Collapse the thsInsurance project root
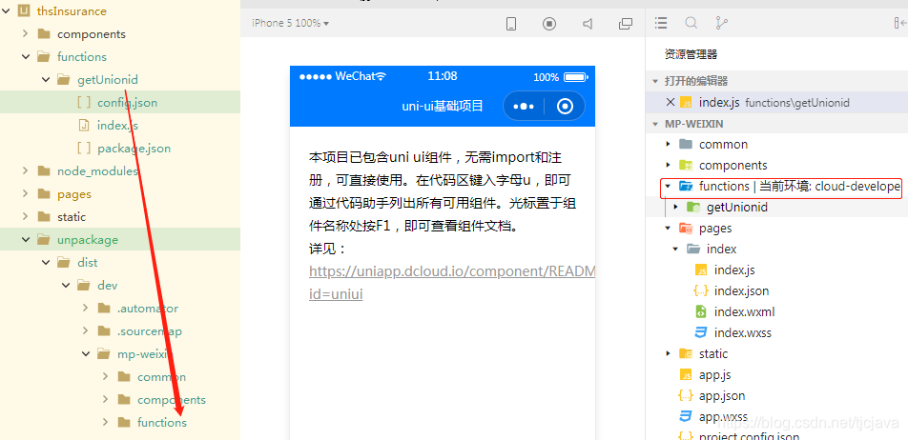This screenshot has width=908, height=440. [x=5, y=11]
